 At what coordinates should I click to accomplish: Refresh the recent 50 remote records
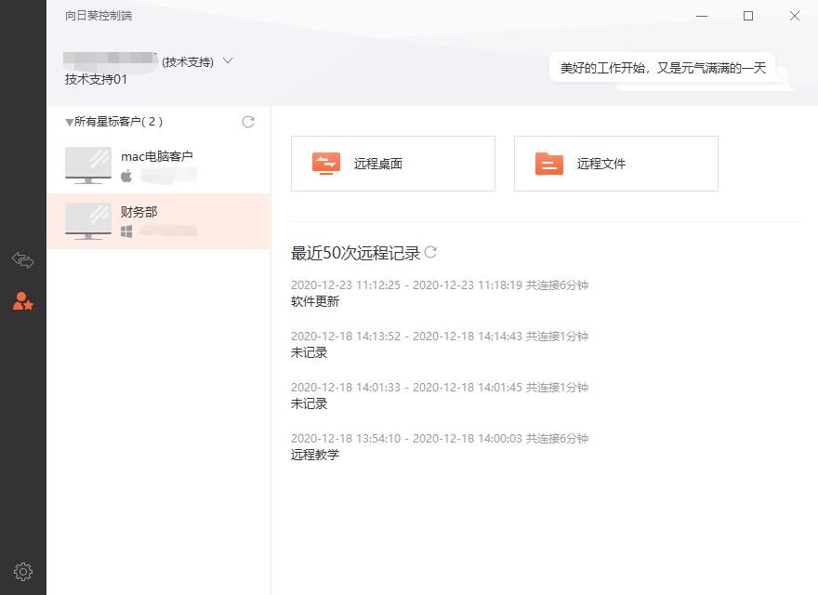pyautogui.click(x=430, y=252)
